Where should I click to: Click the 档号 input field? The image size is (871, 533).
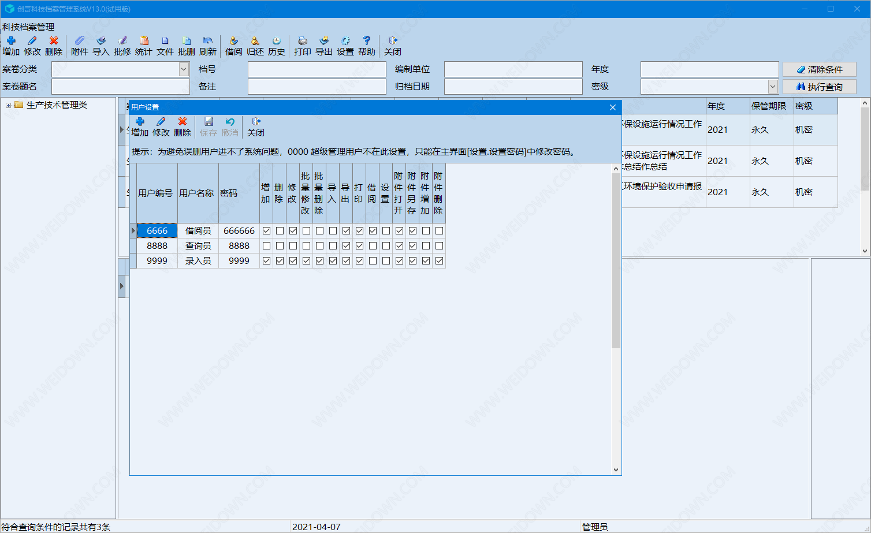tap(317, 69)
